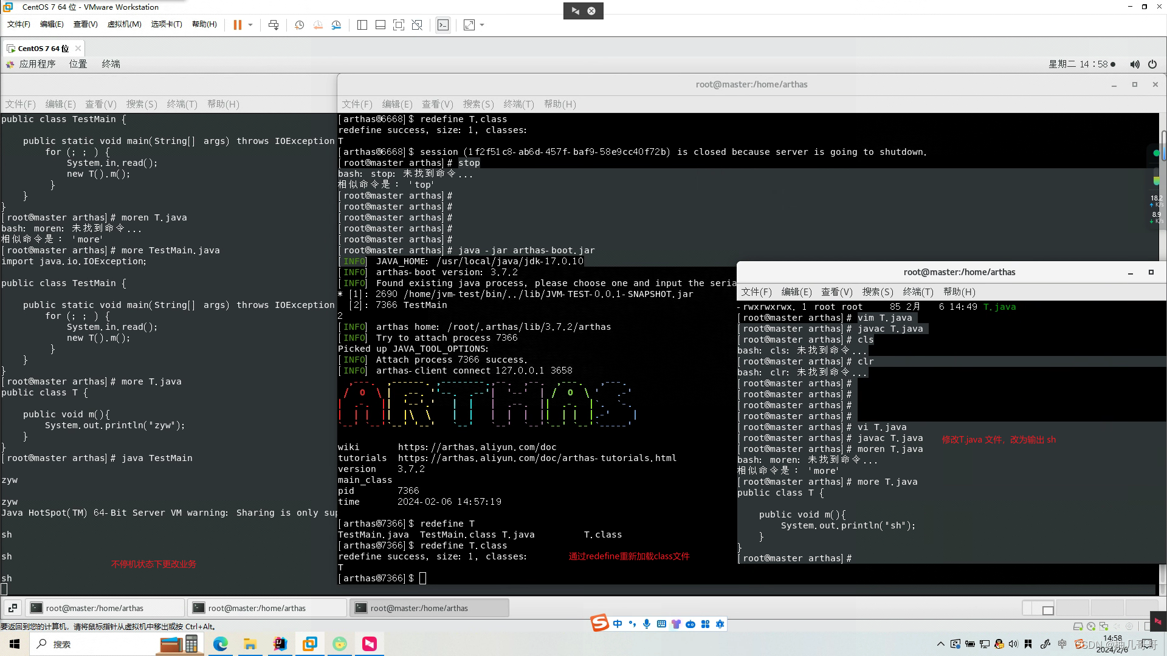Open the VMware 帮助(H) menu
The image size is (1167, 656).
pyautogui.click(x=204, y=24)
